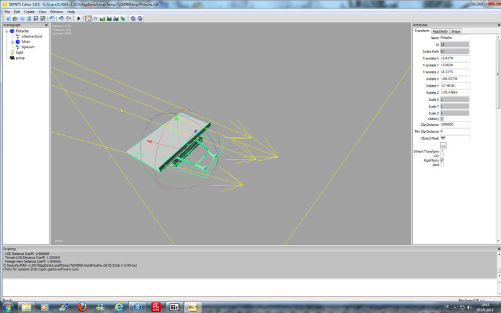Click the blue-green terrain paint tool icon
The width and height of the screenshot is (501, 313).
coord(116,19)
